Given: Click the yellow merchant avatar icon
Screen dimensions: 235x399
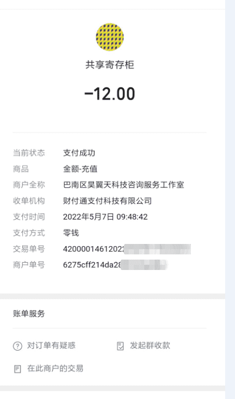Looking at the screenshot, I should 109,37.
